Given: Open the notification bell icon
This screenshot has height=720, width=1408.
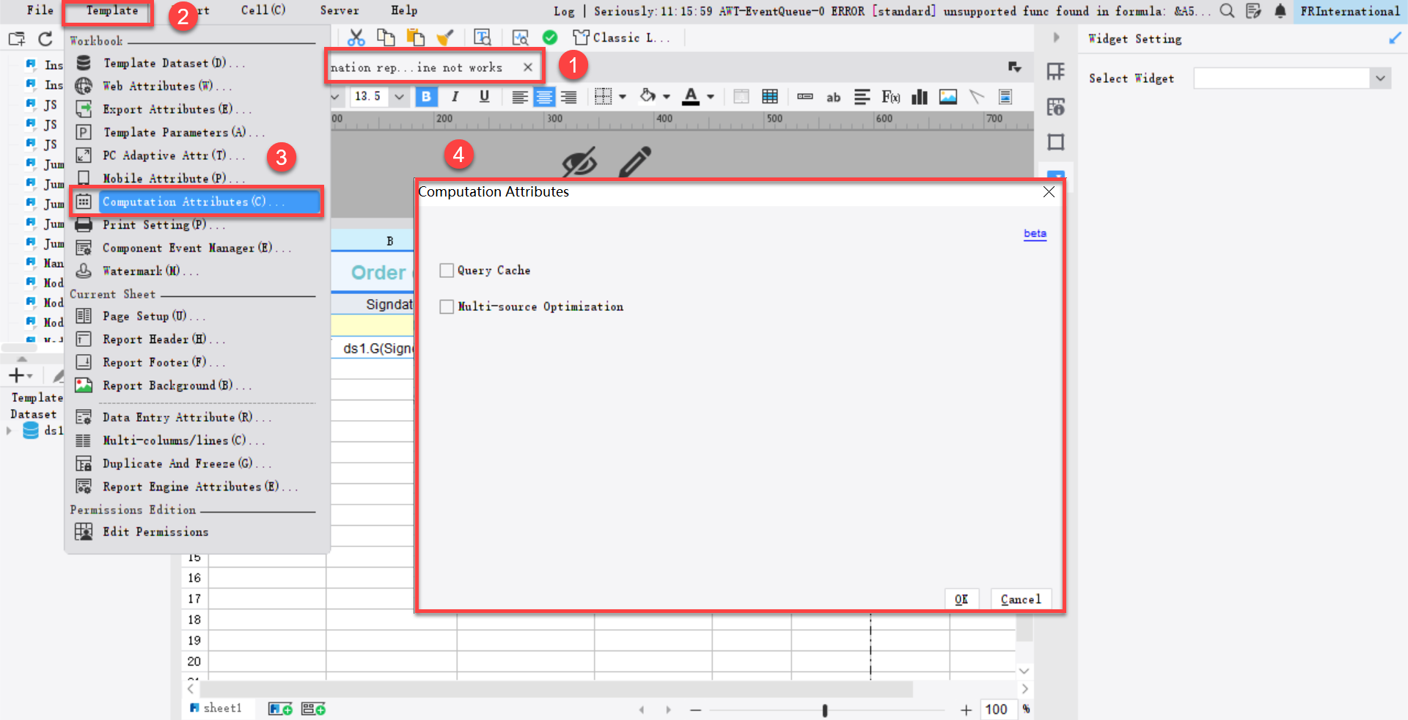Looking at the screenshot, I should click(1280, 10).
